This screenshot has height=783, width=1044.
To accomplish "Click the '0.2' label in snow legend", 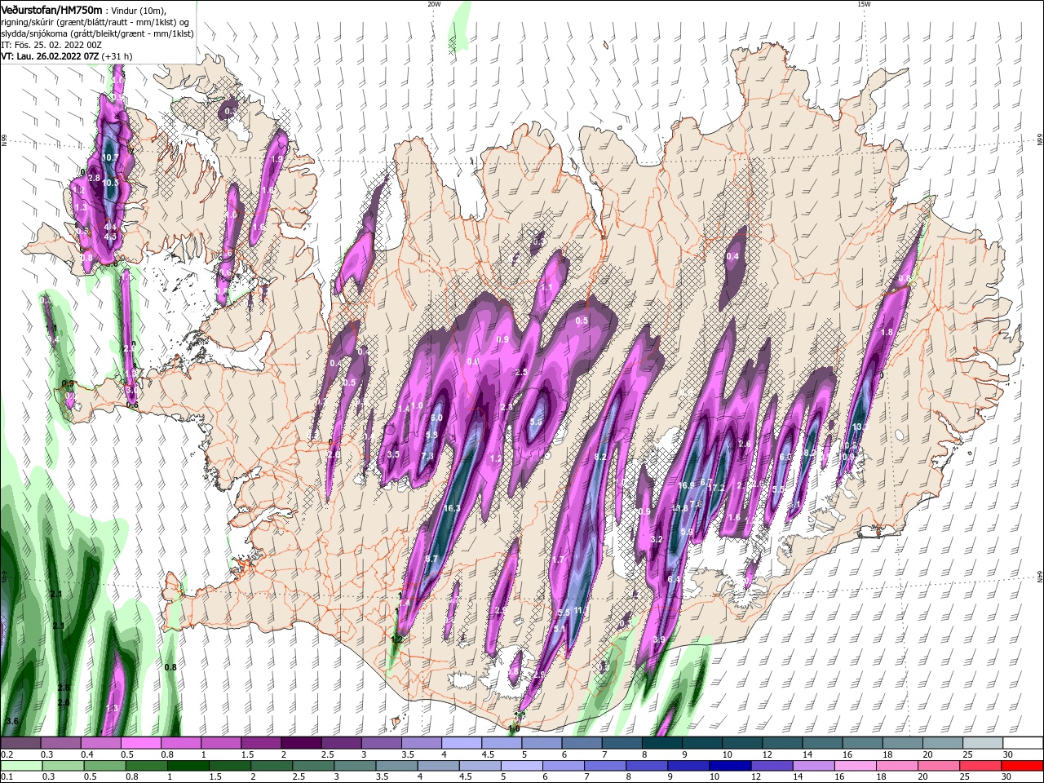I will (7, 754).
